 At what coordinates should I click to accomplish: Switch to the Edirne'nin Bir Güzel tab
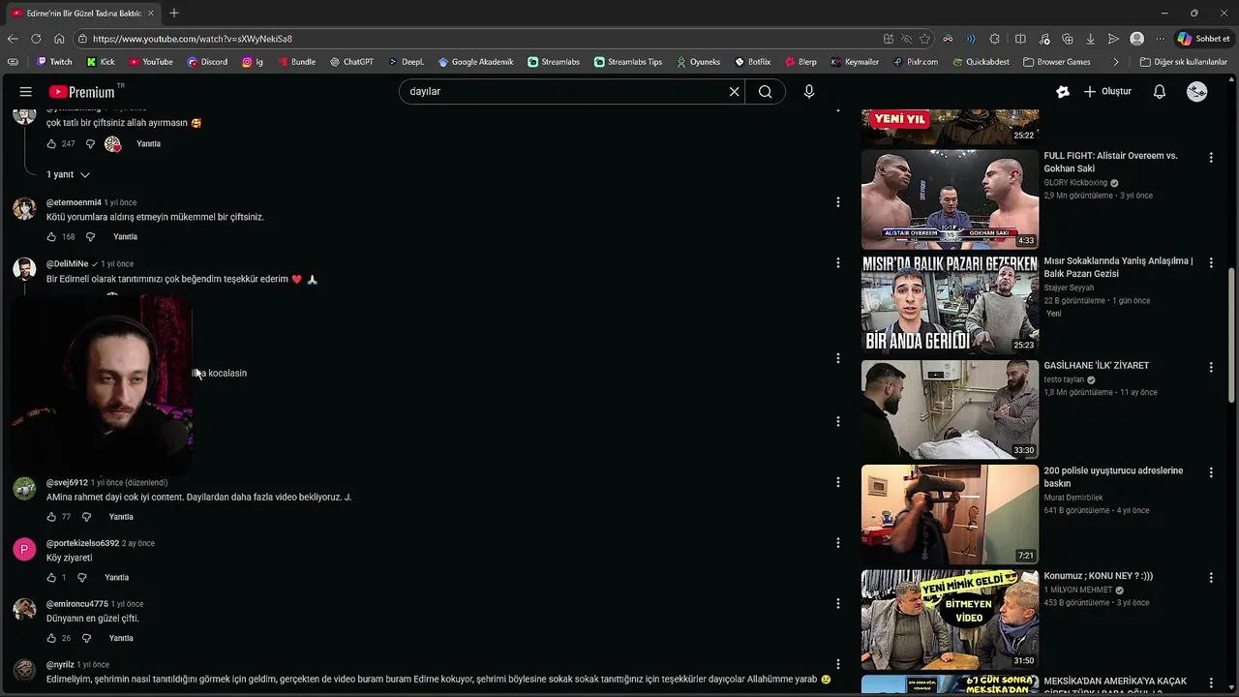[x=83, y=14]
